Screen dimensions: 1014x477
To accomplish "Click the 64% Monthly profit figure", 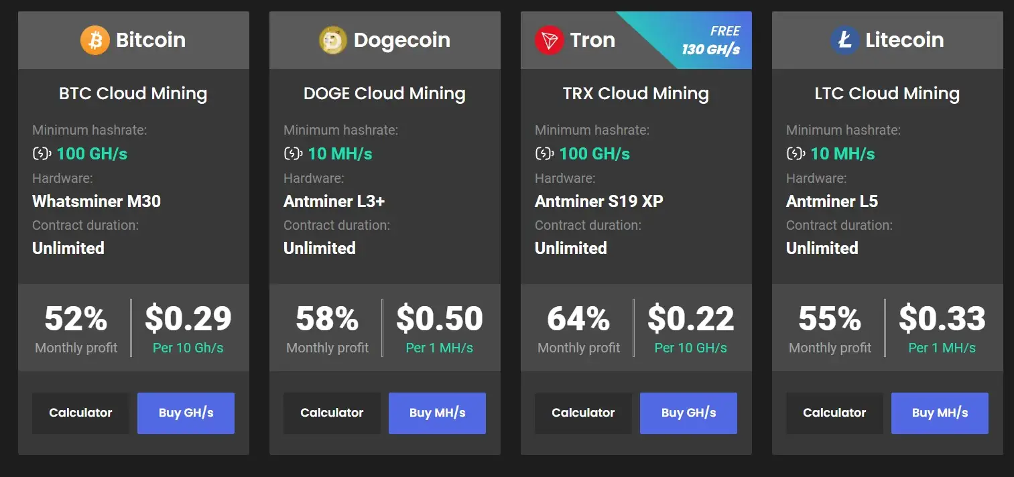I will pos(578,328).
